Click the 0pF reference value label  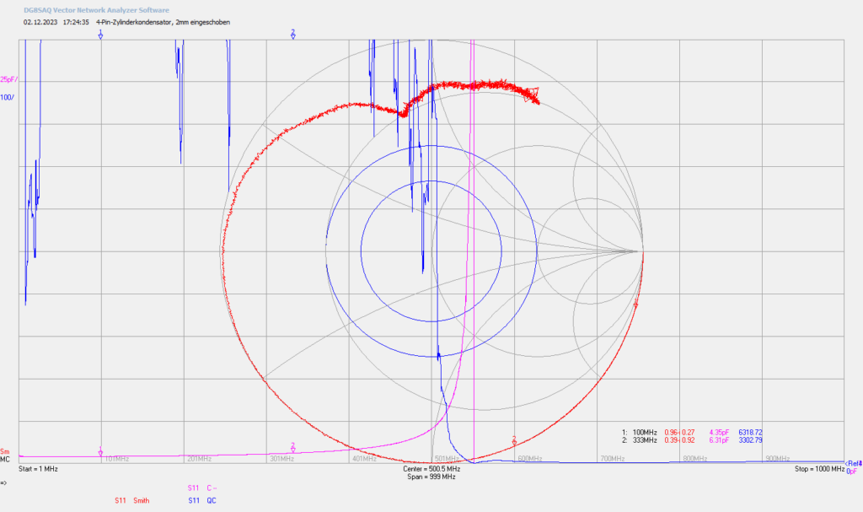coord(851,472)
